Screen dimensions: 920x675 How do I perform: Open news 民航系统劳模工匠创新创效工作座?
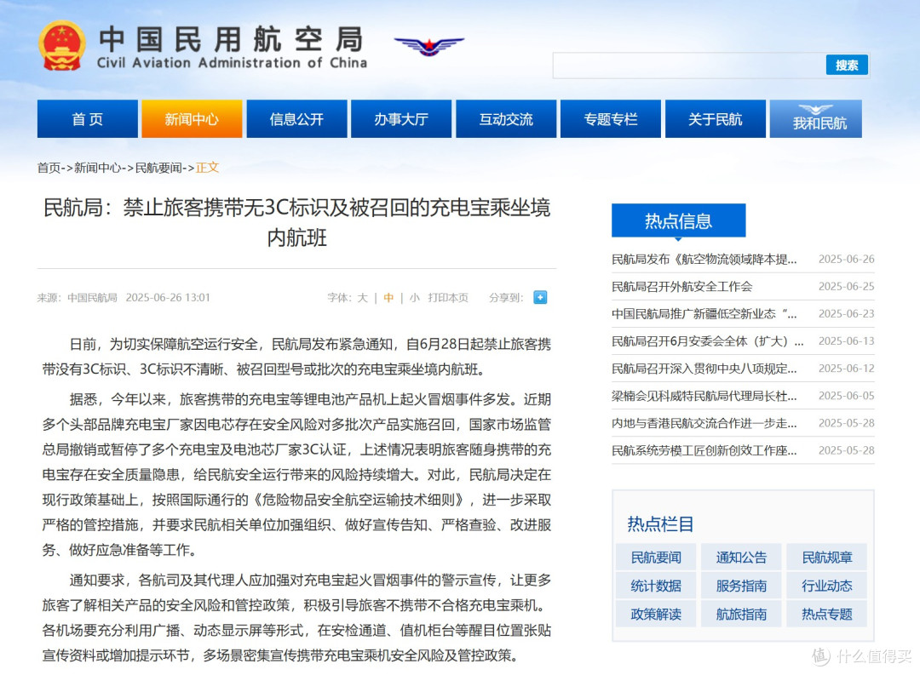(x=704, y=450)
